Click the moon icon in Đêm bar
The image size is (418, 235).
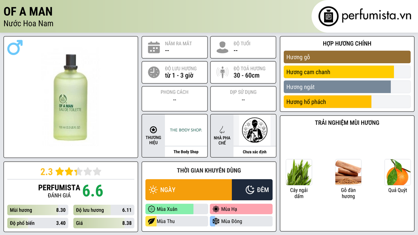250,190
